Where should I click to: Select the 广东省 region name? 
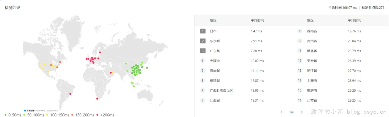(x=215, y=51)
